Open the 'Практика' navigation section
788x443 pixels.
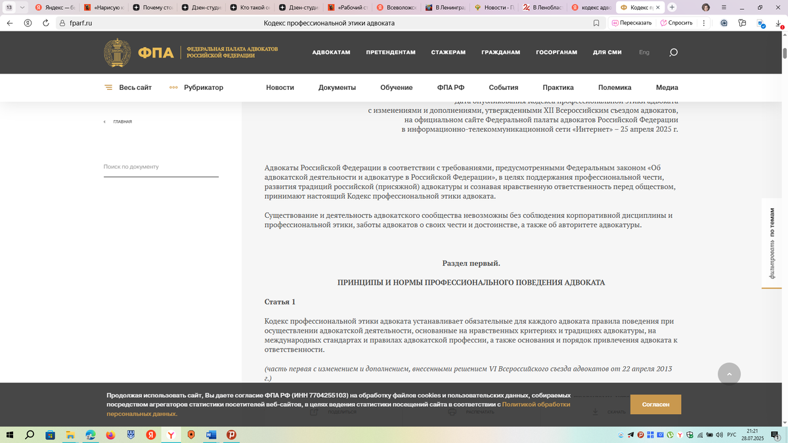point(558,87)
